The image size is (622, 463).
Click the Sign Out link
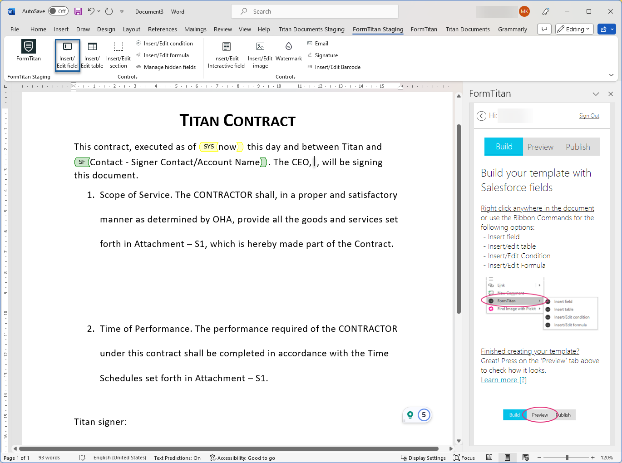pyautogui.click(x=589, y=116)
